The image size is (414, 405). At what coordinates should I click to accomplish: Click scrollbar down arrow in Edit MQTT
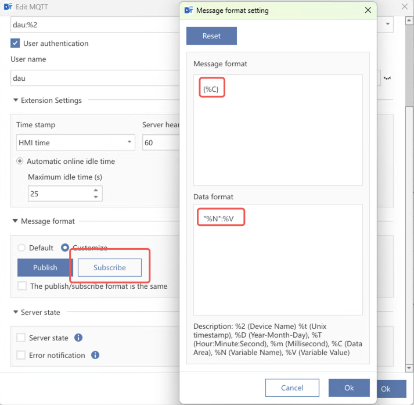pos(409,368)
